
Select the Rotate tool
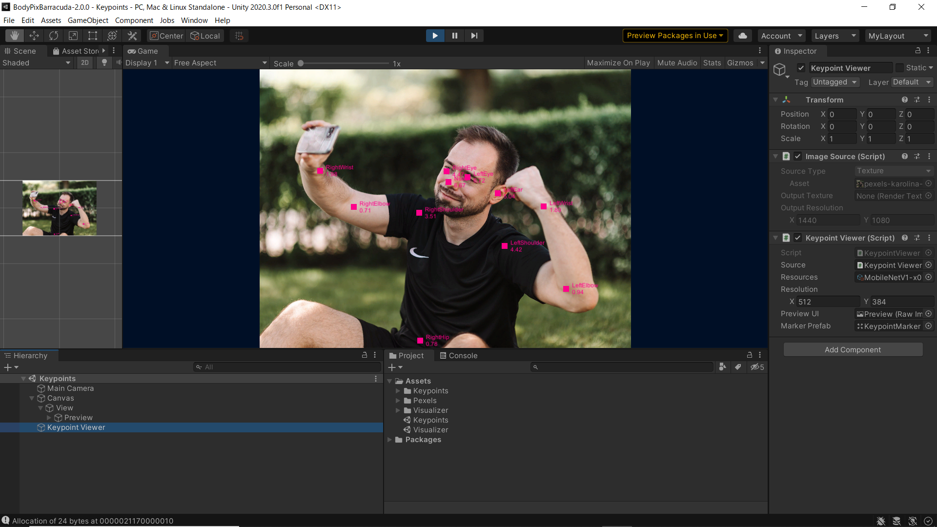click(54, 36)
